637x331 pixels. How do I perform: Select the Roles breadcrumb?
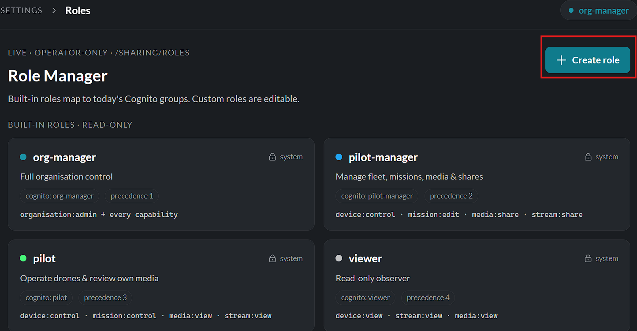click(x=78, y=11)
